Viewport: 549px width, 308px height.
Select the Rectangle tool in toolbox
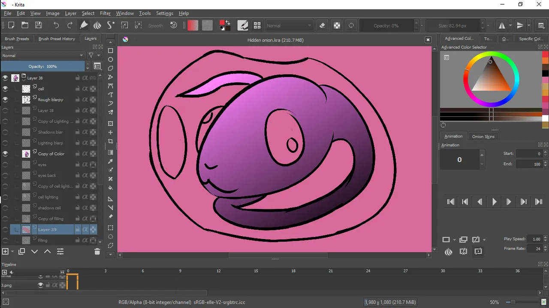[x=111, y=50]
